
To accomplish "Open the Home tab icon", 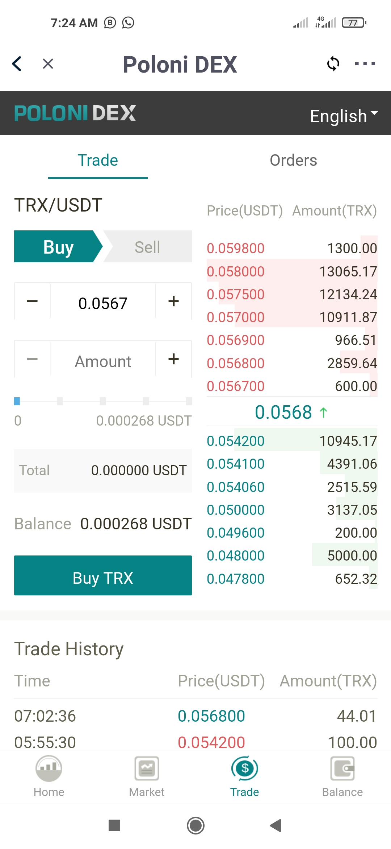I will click(49, 768).
